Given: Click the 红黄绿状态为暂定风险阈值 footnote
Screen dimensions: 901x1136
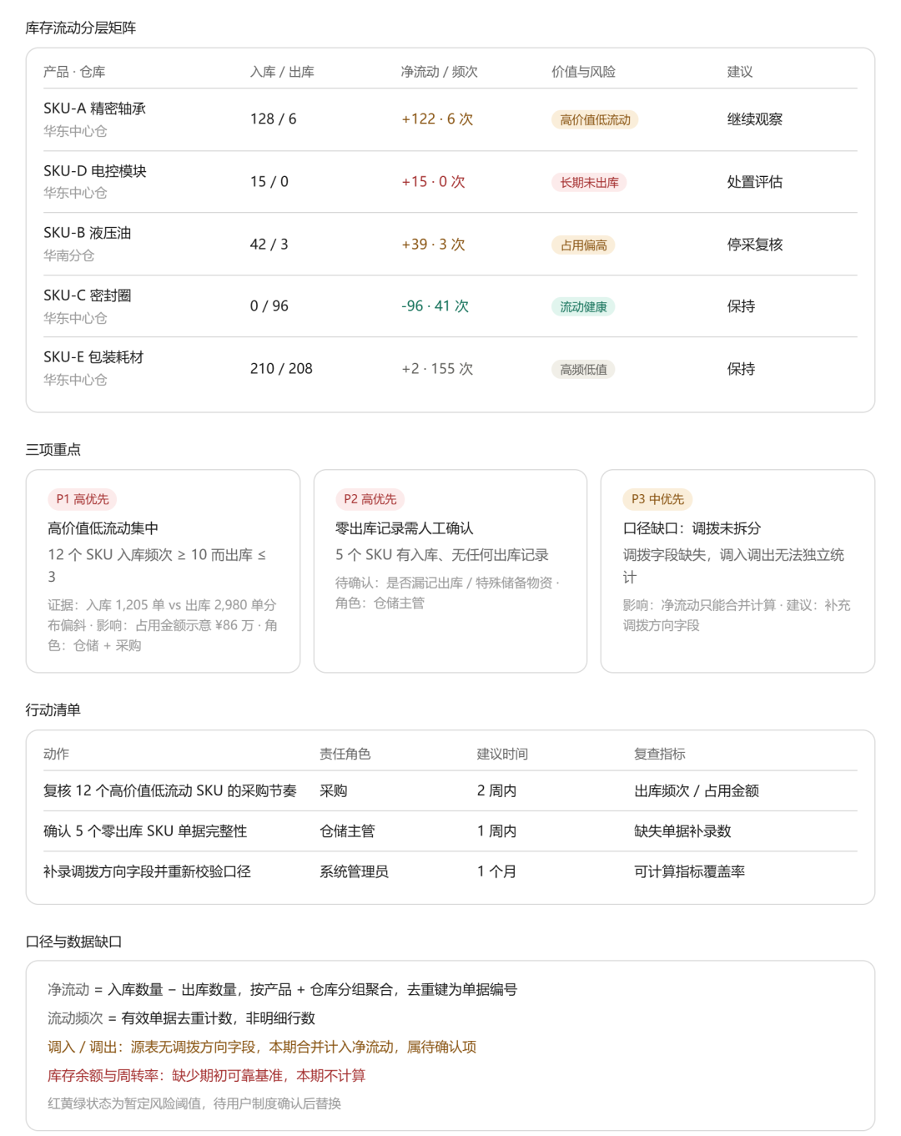Looking at the screenshot, I should 194,1103.
